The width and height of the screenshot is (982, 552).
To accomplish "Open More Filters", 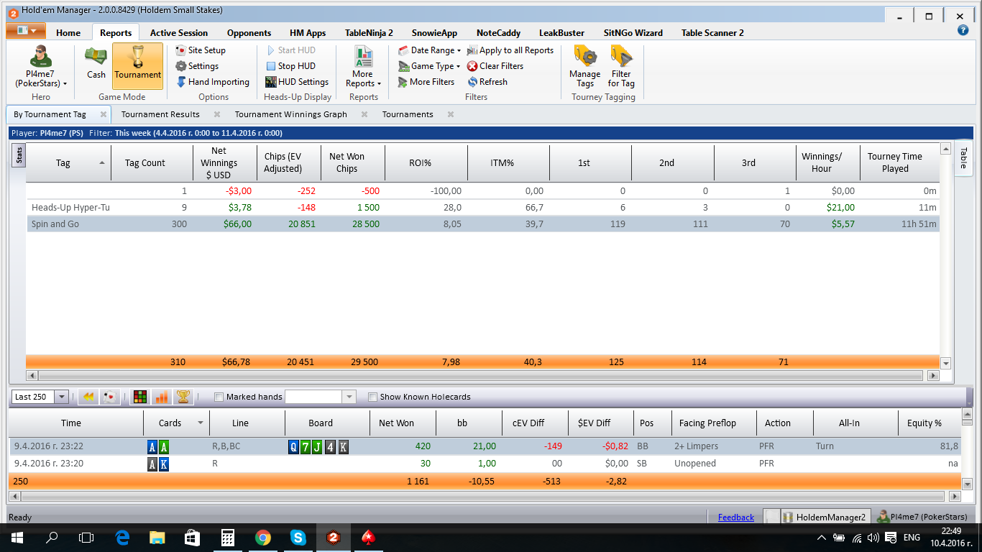I will (426, 82).
